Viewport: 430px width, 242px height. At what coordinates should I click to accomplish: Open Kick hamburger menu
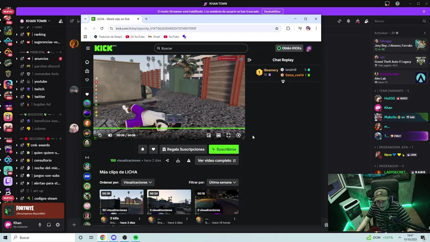click(88, 48)
